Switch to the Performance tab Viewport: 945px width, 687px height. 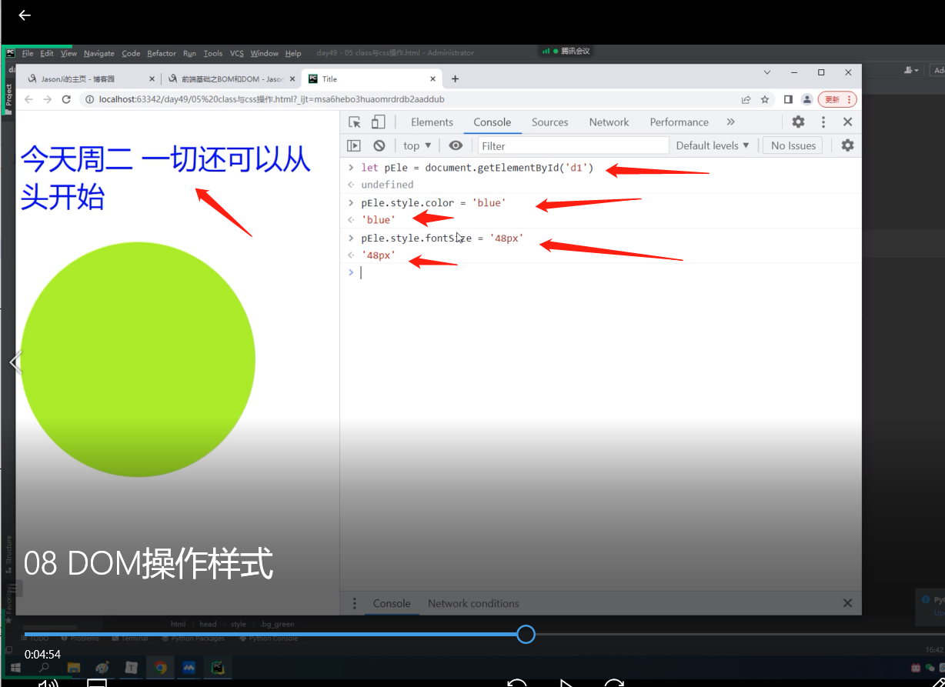679,122
